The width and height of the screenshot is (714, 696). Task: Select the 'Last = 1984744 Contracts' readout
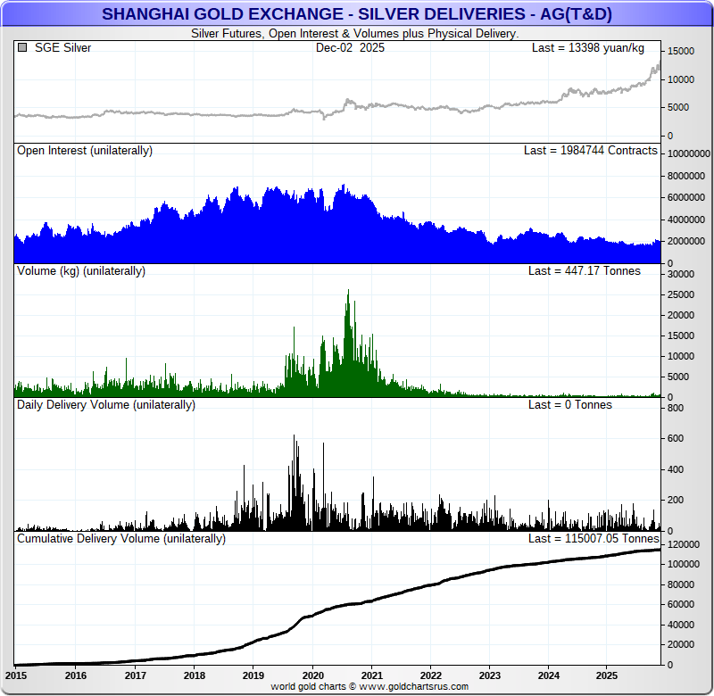click(590, 151)
